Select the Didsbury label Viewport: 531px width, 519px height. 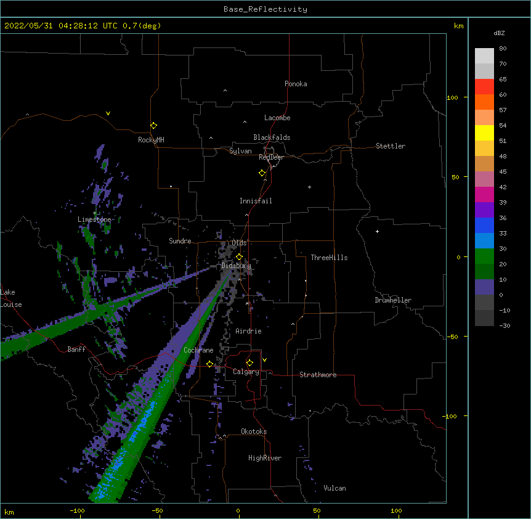[x=237, y=266]
